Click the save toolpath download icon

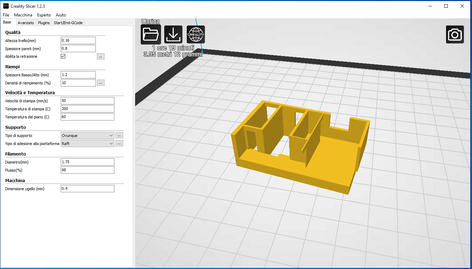pos(173,34)
